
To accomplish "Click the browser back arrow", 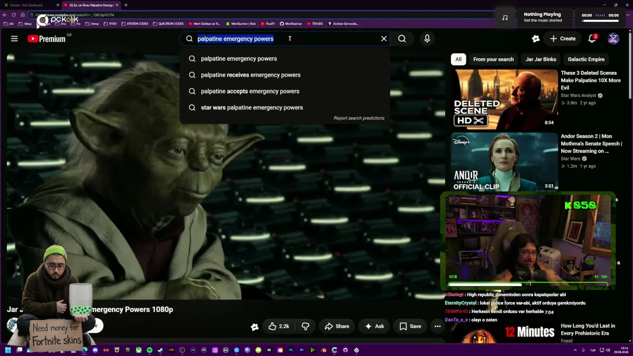I will pyautogui.click(x=6, y=15).
